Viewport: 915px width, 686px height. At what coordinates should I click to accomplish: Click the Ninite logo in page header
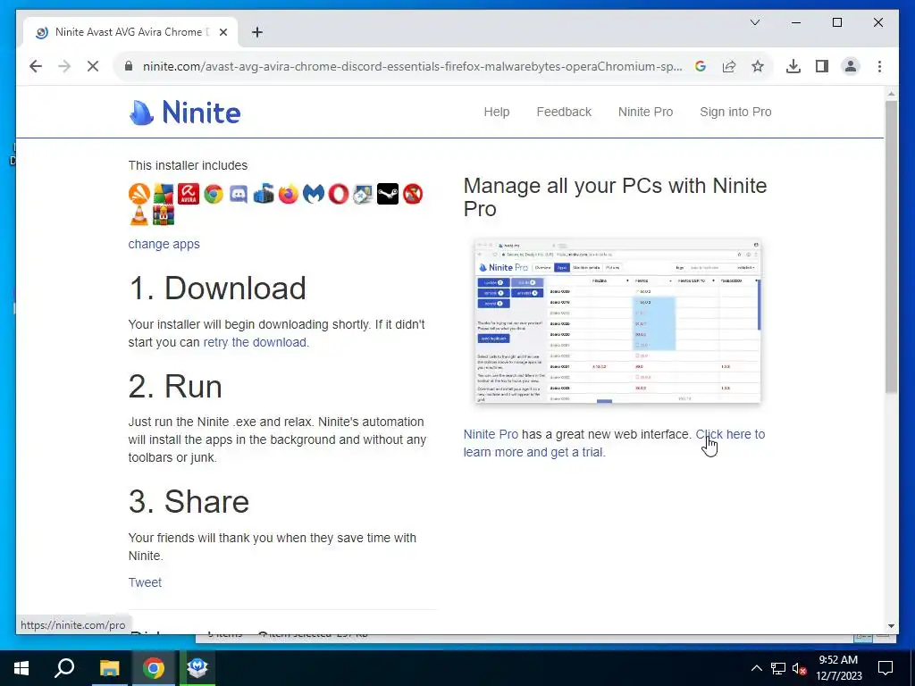tap(184, 112)
